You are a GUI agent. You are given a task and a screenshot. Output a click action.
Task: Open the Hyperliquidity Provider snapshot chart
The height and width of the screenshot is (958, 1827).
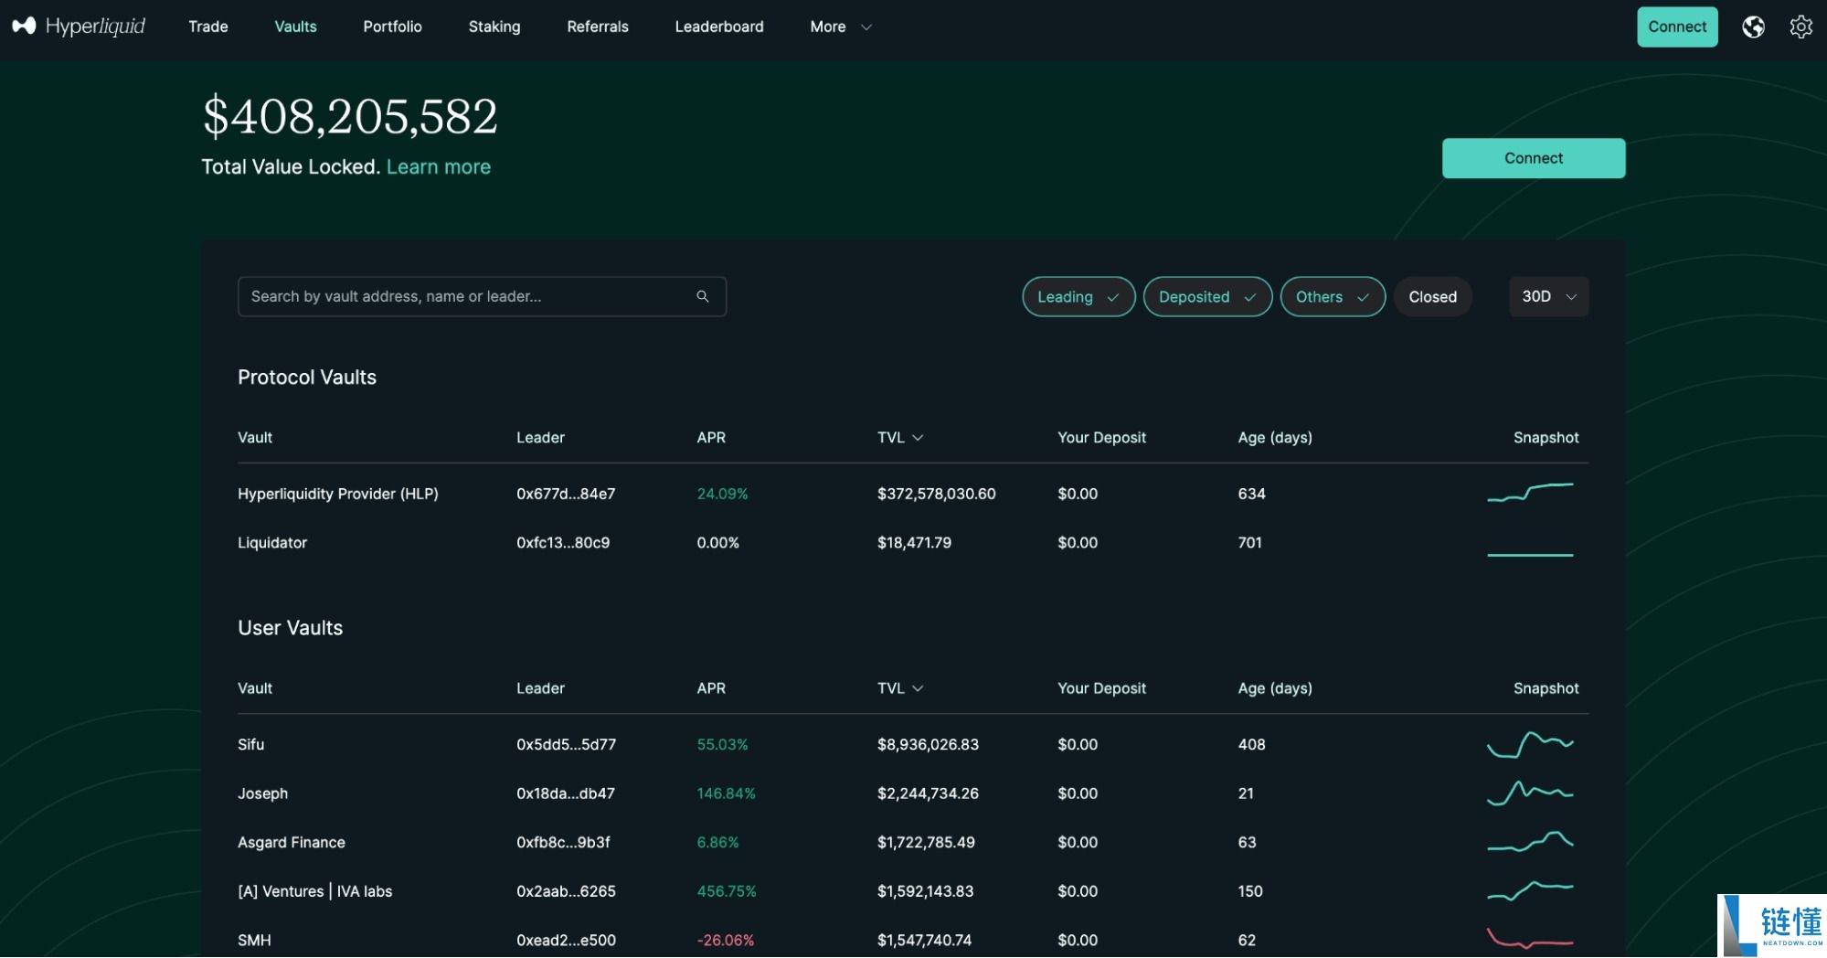point(1530,493)
